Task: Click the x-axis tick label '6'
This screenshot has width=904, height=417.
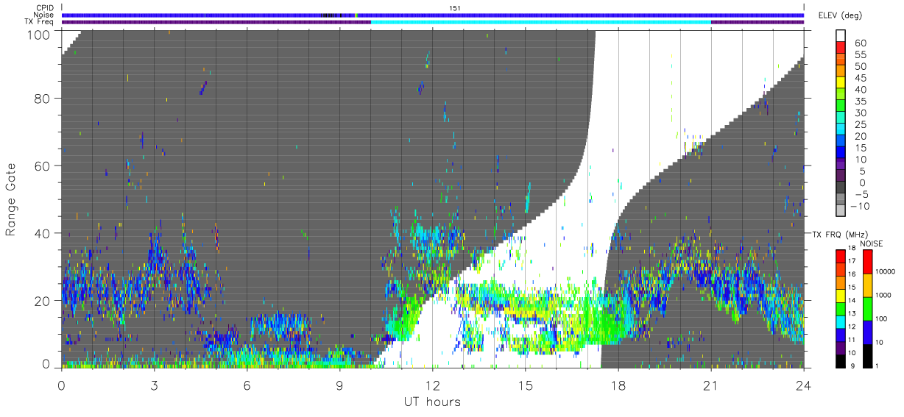Action: point(247,385)
